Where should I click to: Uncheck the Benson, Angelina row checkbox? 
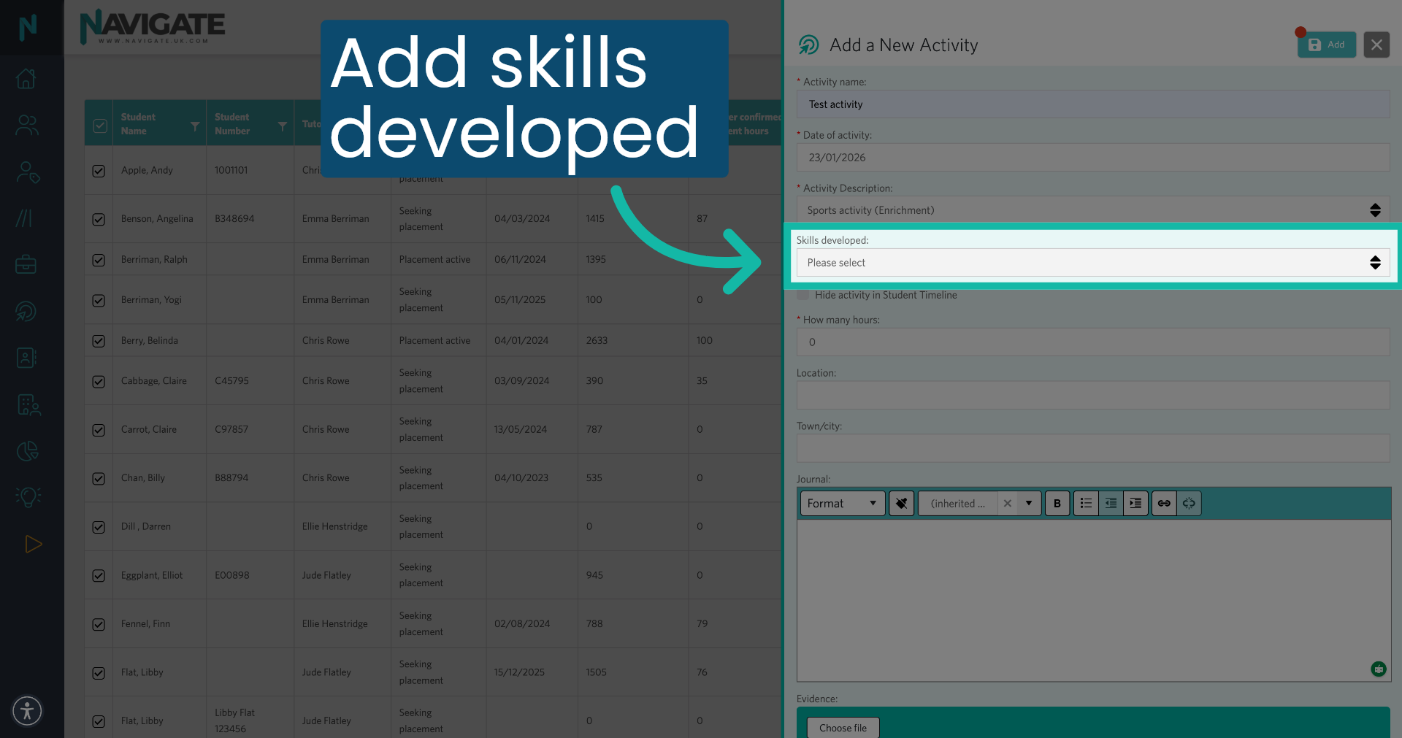[99, 218]
